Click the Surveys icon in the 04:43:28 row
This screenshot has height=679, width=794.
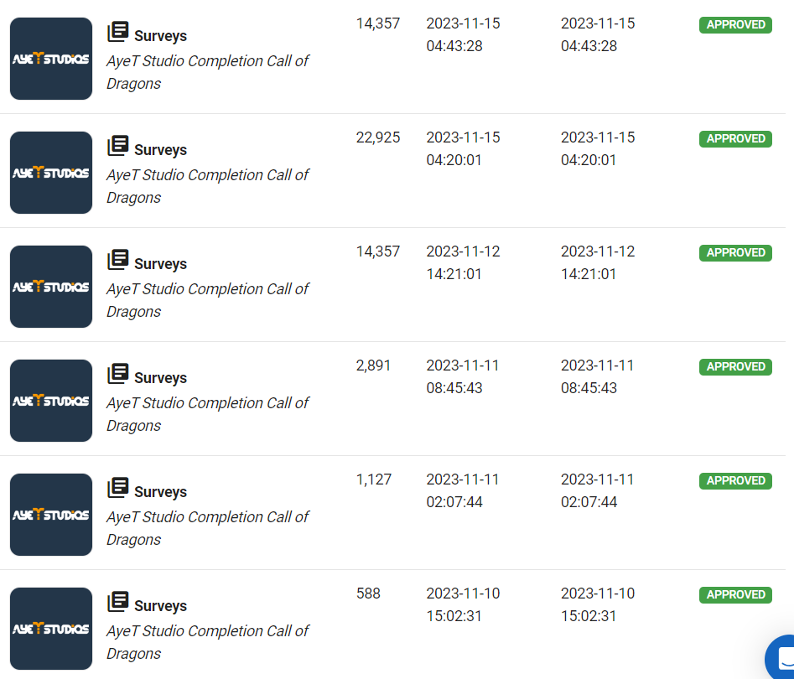click(x=117, y=32)
